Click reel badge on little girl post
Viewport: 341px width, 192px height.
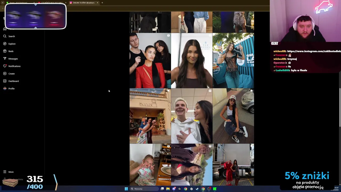[168, 146]
